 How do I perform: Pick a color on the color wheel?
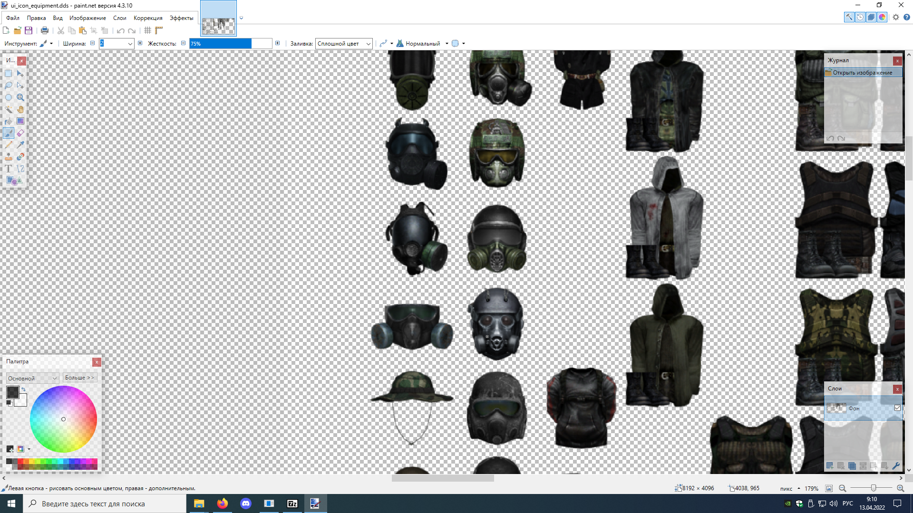pos(63,419)
